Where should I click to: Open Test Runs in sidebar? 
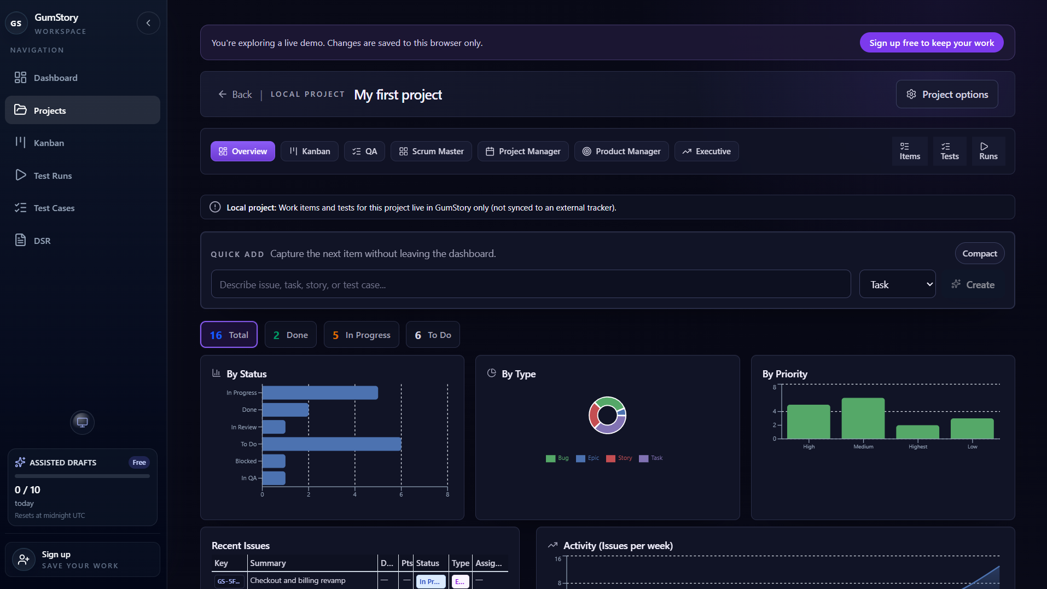[82, 176]
